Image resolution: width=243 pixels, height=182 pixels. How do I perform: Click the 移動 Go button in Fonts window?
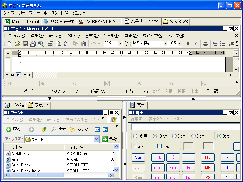[109, 139]
